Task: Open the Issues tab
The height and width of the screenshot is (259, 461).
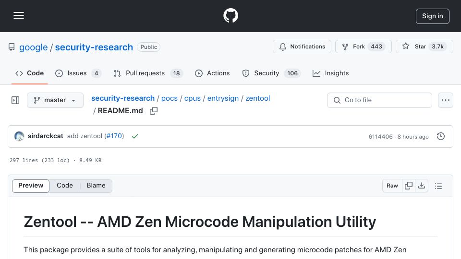Action: (x=78, y=73)
